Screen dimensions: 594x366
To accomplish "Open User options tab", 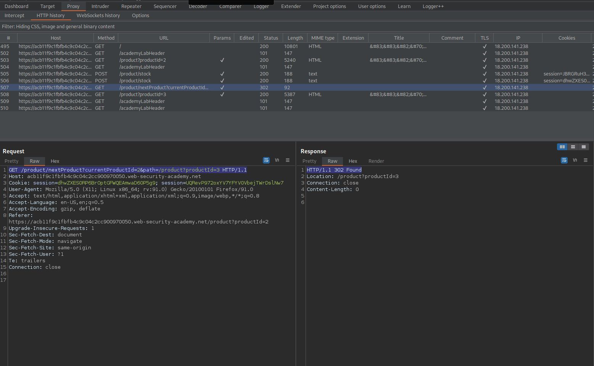I will [372, 6].
